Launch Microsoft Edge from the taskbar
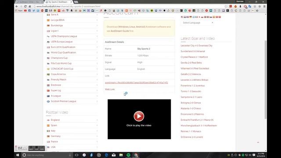Image resolution: width=281 pixels, height=158 pixels. point(106,155)
